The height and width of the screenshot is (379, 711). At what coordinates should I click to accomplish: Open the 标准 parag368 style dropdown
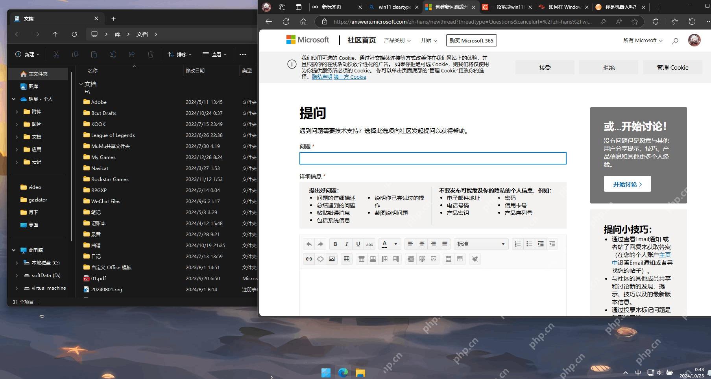pos(481,244)
